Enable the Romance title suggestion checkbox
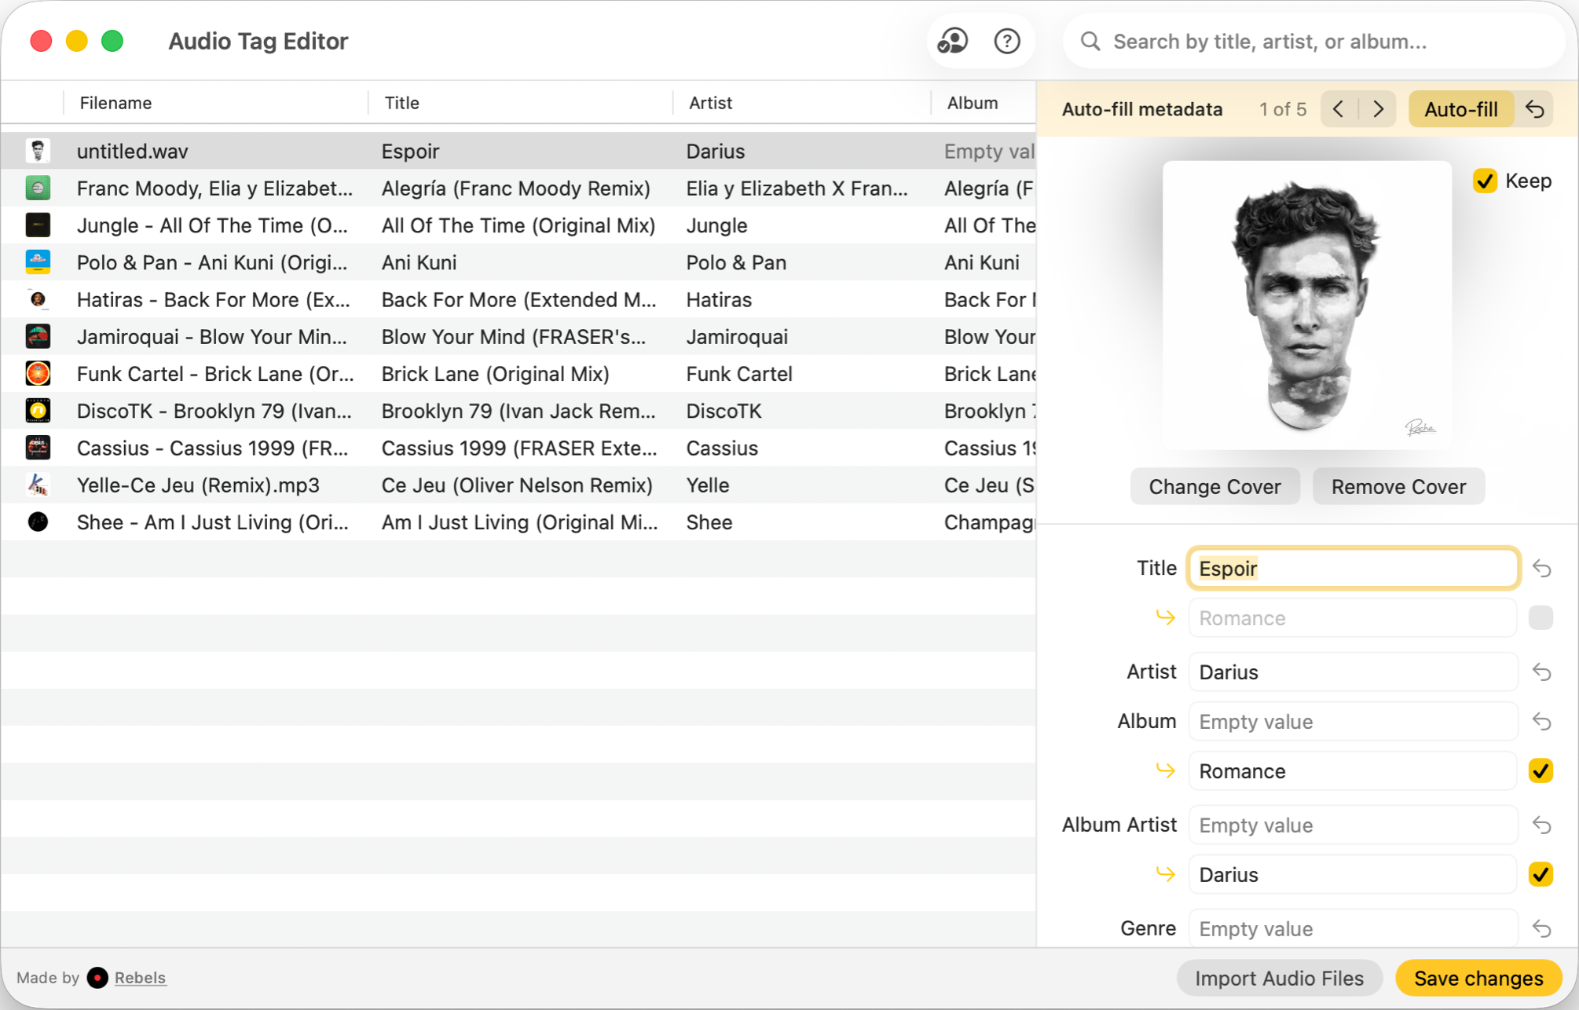1579x1010 pixels. [1541, 618]
